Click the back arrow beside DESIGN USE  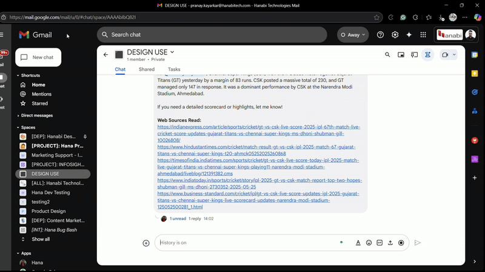coord(106,54)
